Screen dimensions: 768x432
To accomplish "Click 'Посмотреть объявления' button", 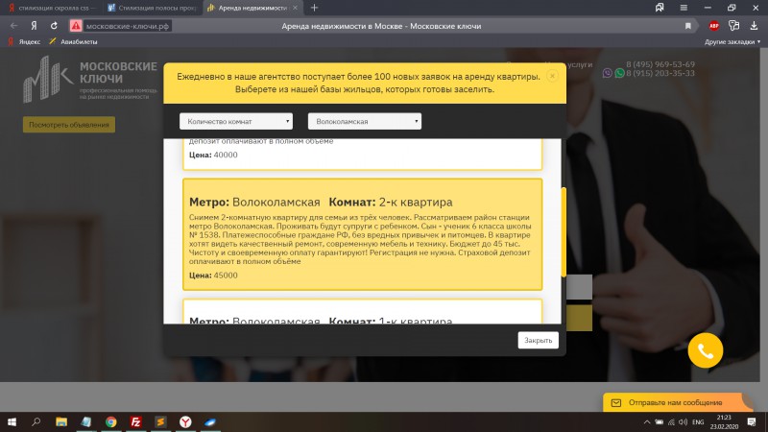I will click(69, 125).
